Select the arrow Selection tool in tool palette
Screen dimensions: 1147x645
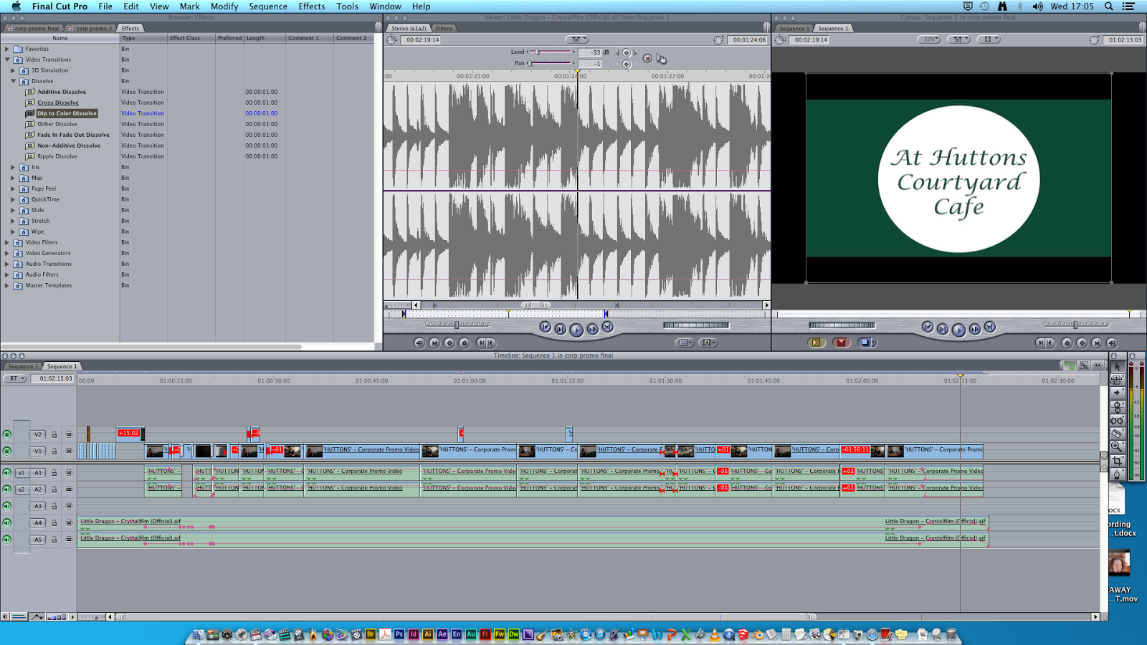click(x=1117, y=367)
